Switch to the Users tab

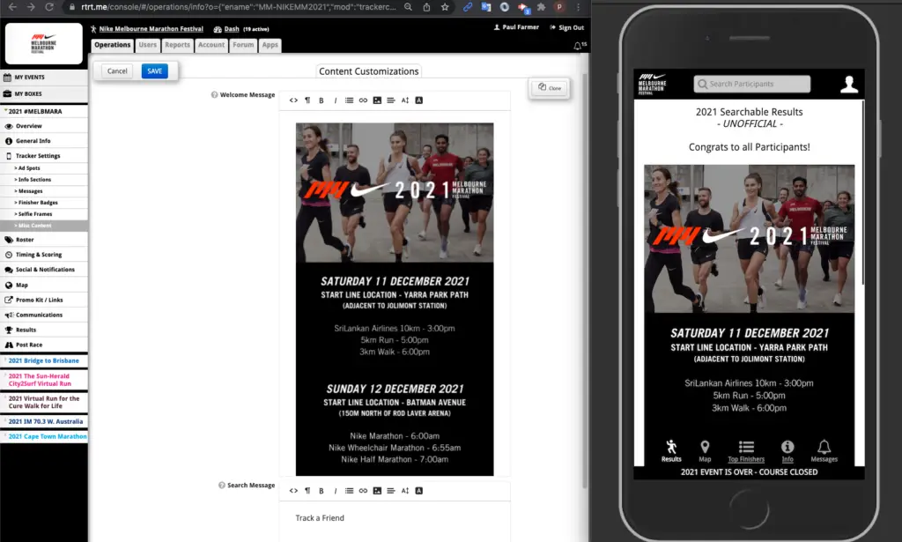pos(147,45)
